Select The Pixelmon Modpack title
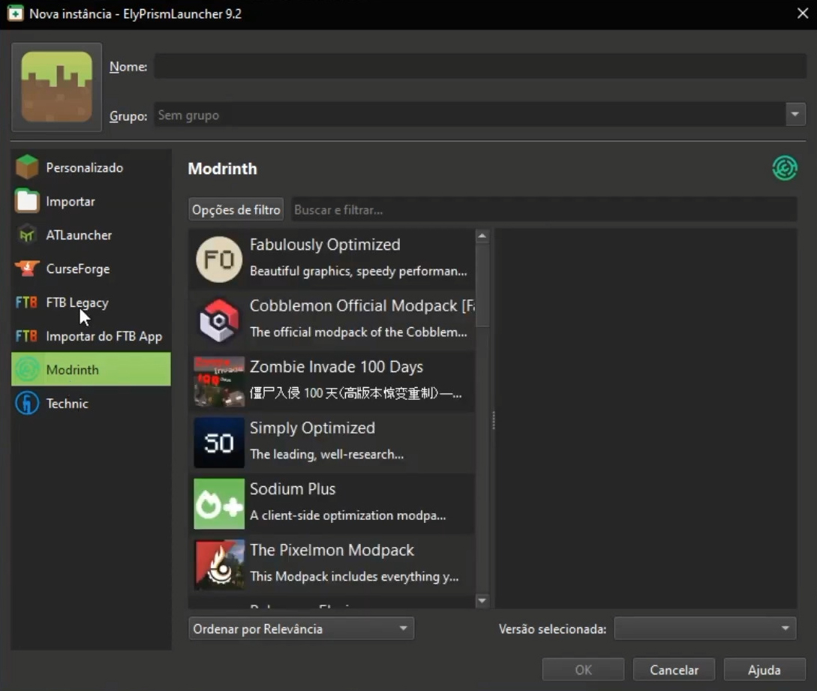Screen dimensions: 817x691 pos(332,550)
